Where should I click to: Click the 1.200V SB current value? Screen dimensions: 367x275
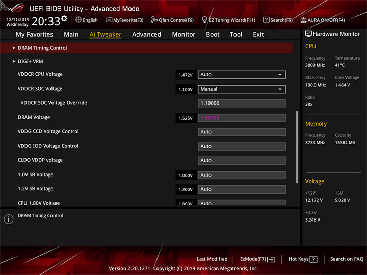coord(186,189)
